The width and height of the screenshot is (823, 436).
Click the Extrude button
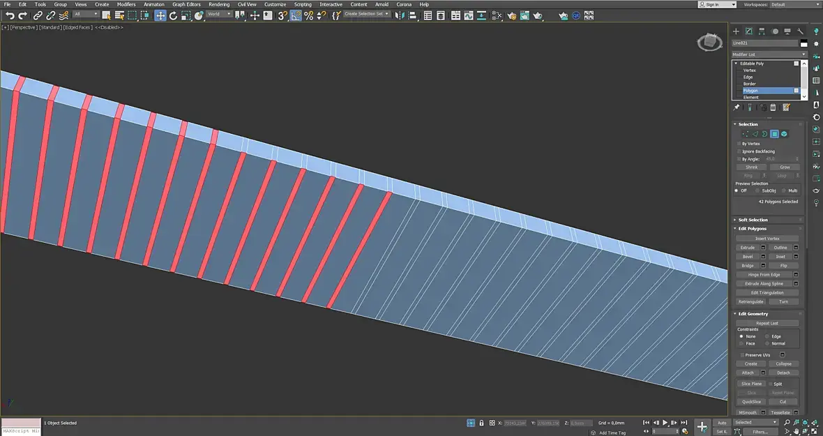(747, 248)
